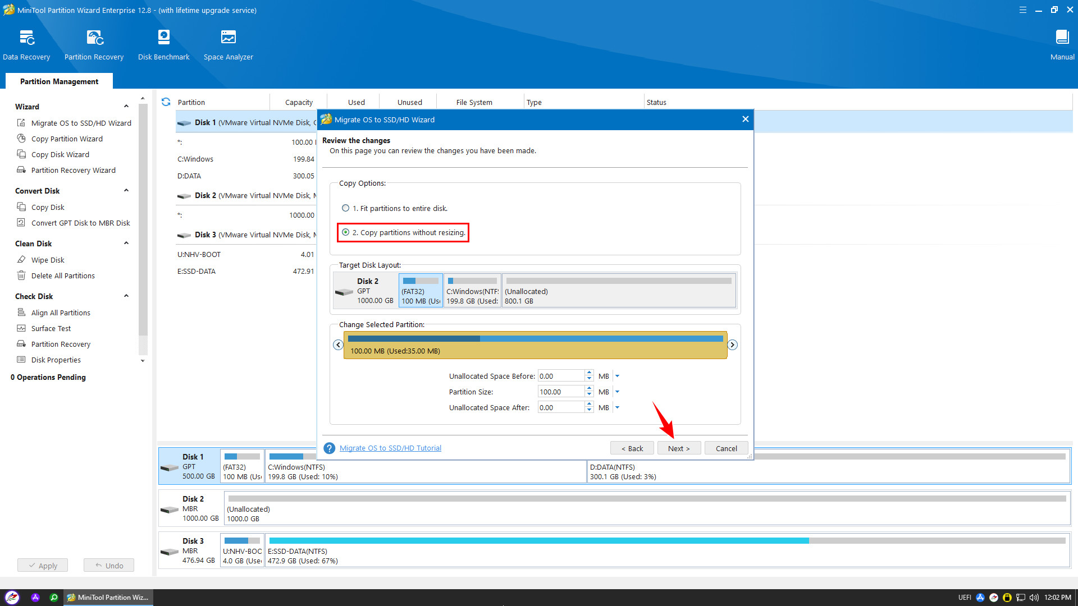Collapse the Convert Disk section
Image resolution: width=1078 pixels, height=606 pixels.
click(126, 191)
